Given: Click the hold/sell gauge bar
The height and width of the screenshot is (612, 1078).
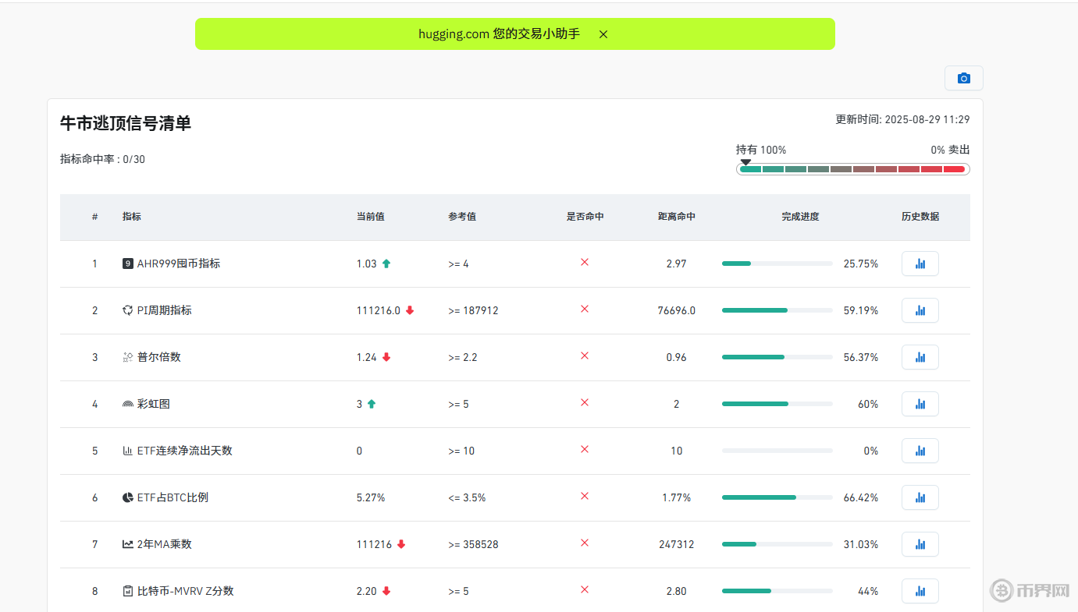Looking at the screenshot, I should (852, 169).
